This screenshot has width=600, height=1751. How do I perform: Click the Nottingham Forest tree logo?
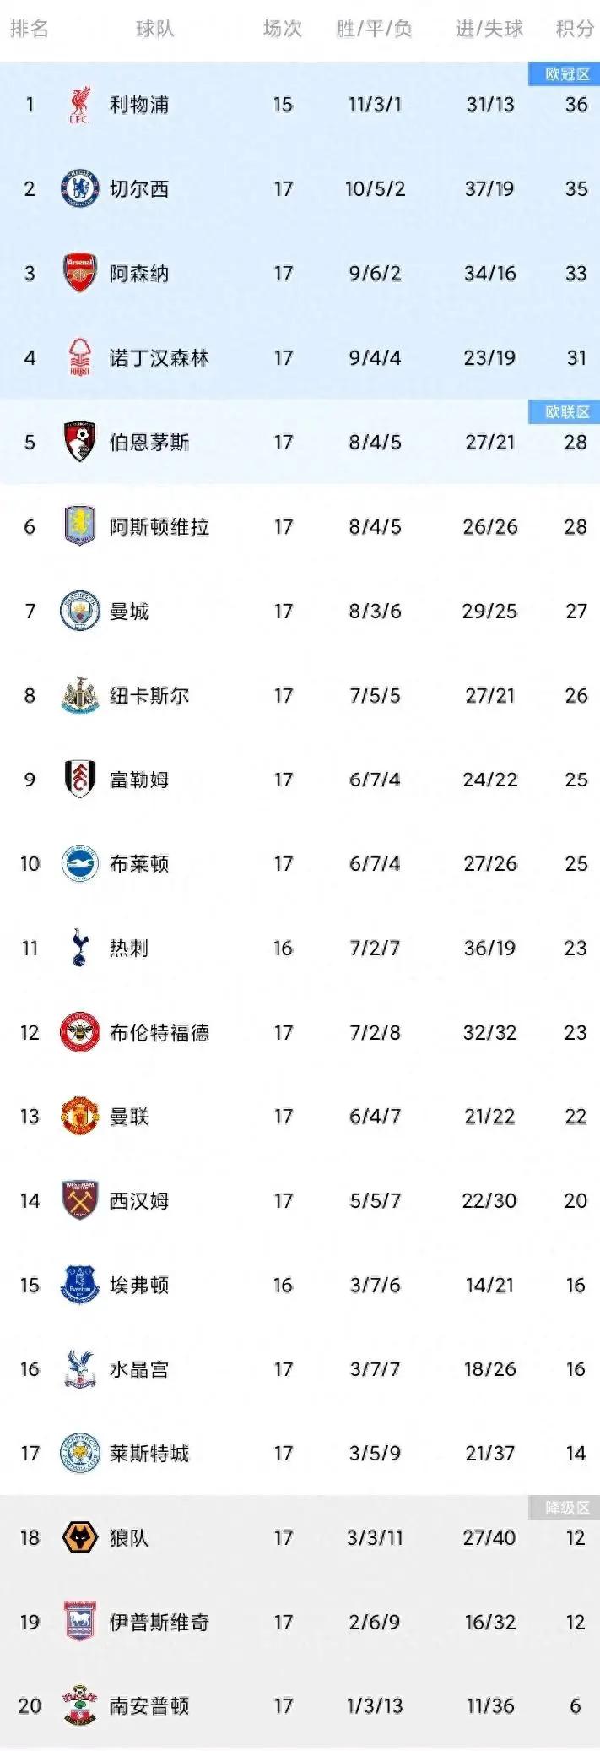tap(79, 357)
